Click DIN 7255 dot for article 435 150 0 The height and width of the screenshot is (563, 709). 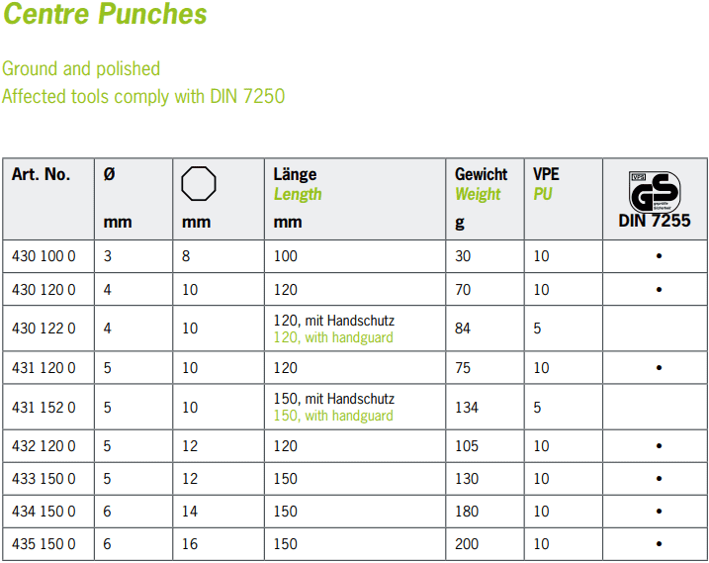point(659,544)
